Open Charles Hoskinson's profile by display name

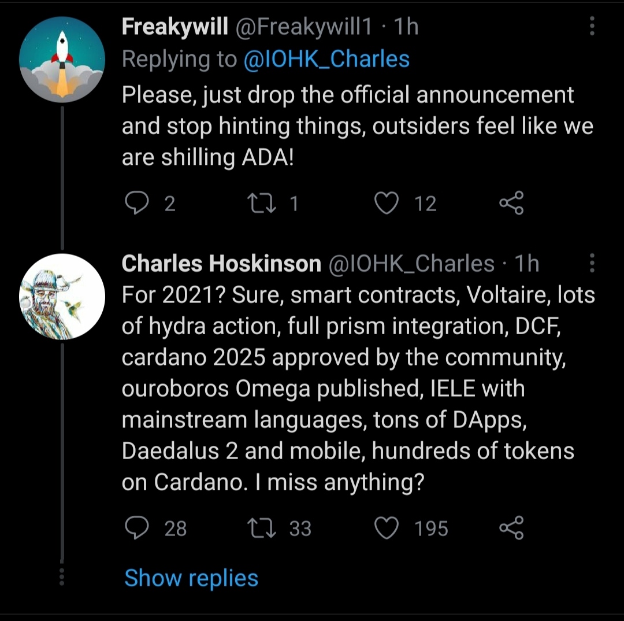point(221,264)
